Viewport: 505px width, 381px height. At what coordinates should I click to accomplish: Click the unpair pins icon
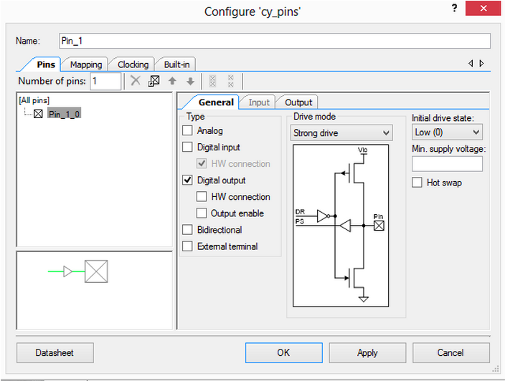[x=230, y=82]
